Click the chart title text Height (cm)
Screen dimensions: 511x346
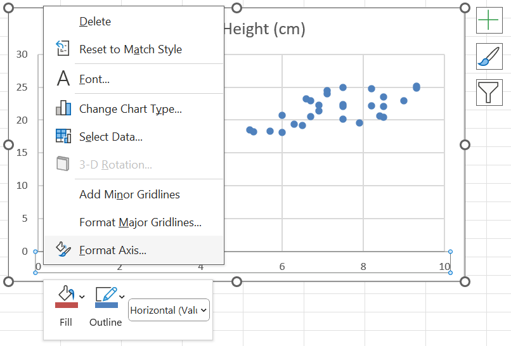point(264,29)
